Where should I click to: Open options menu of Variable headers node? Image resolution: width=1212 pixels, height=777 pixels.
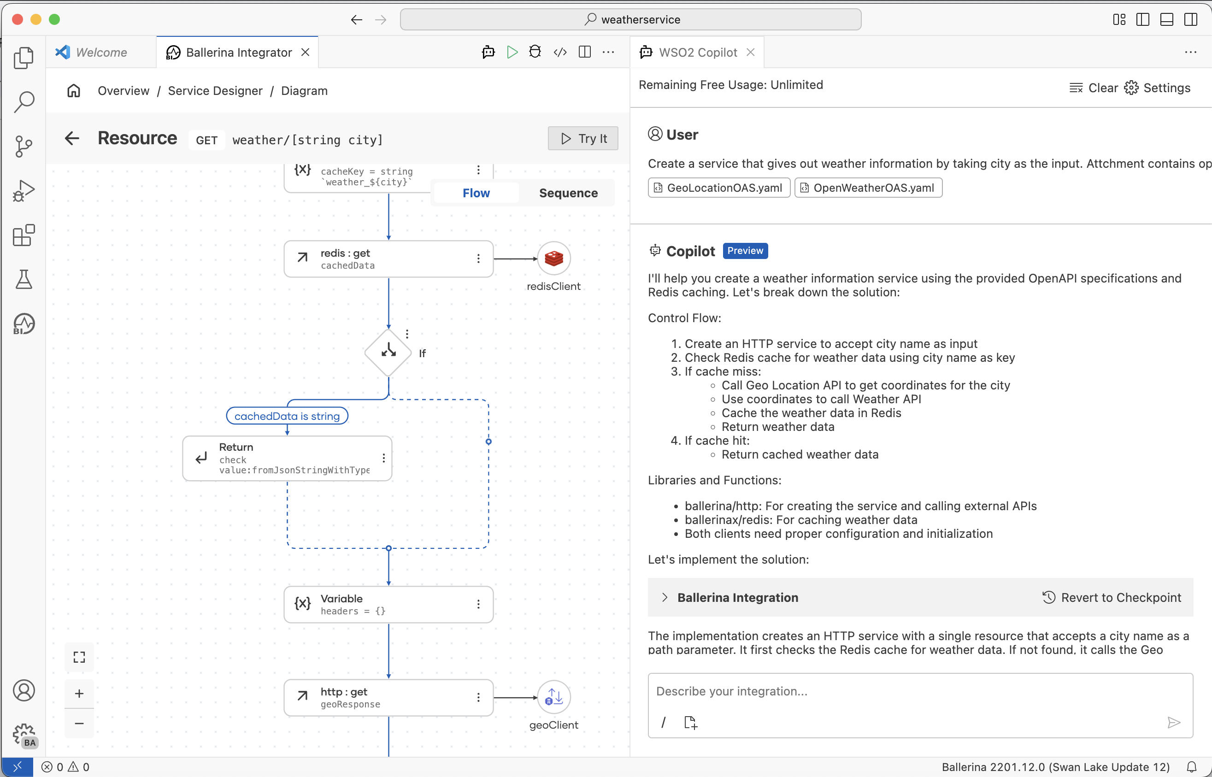click(x=479, y=604)
